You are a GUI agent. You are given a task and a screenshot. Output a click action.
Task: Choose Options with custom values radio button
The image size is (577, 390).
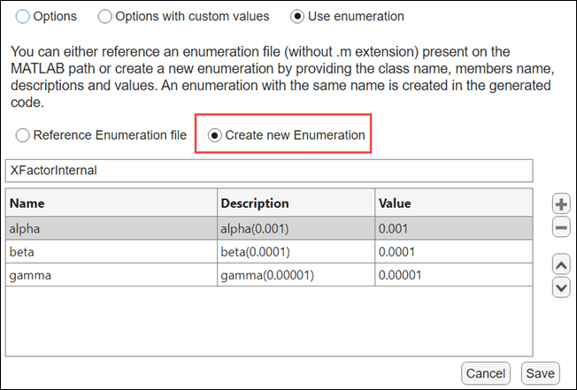[x=105, y=16]
